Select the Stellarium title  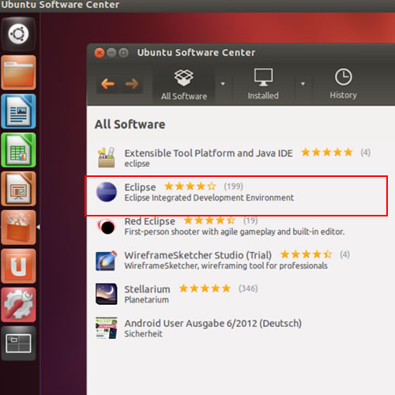tap(147, 289)
